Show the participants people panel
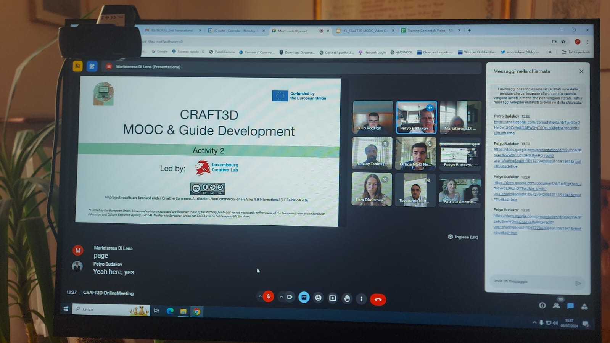610x343 pixels. click(x=556, y=306)
